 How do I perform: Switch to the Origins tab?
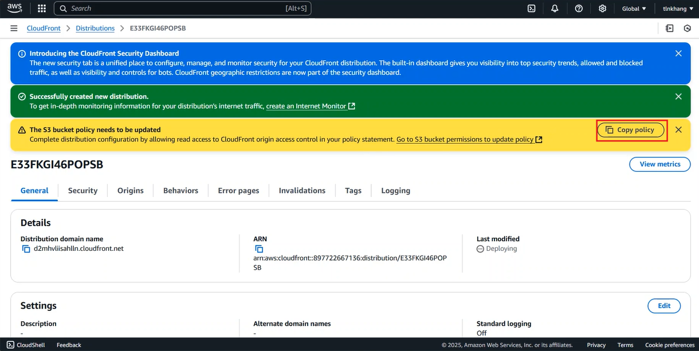(131, 191)
